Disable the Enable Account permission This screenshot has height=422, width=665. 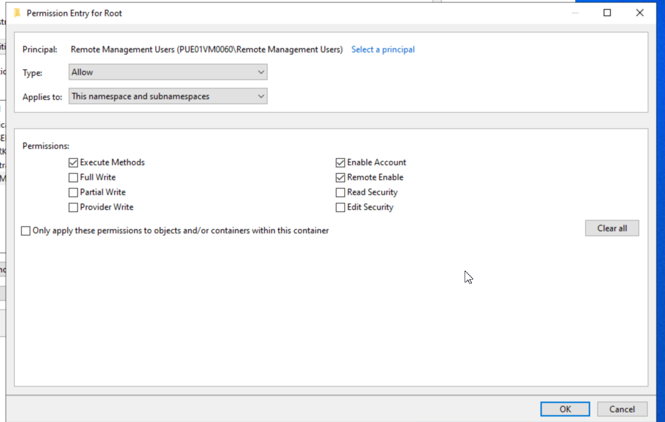[x=340, y=162]
